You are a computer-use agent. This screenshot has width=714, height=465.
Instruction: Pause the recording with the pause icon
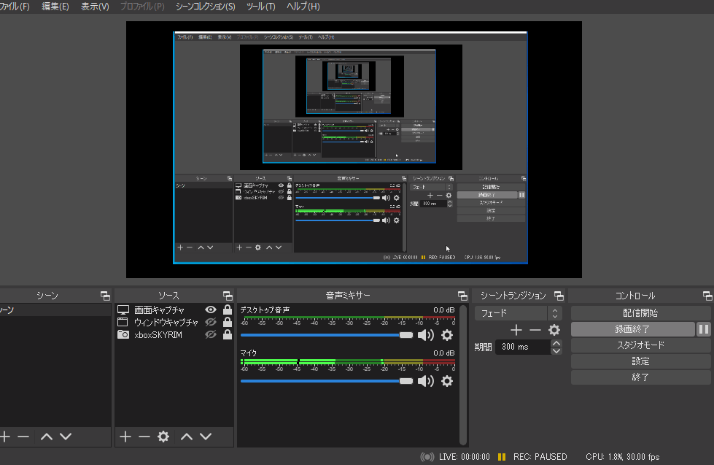tap(703, 329)
